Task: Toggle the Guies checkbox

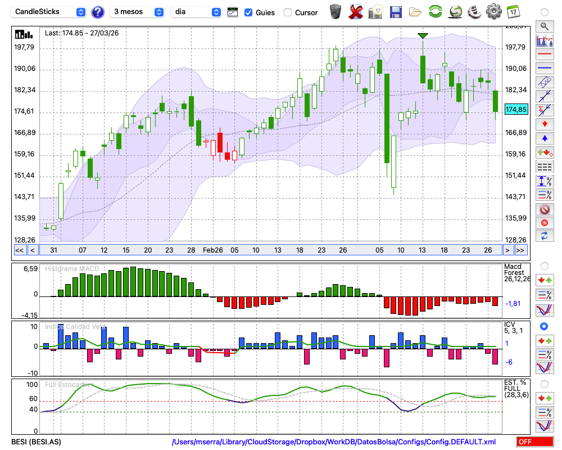Action: tap(248, 12)
